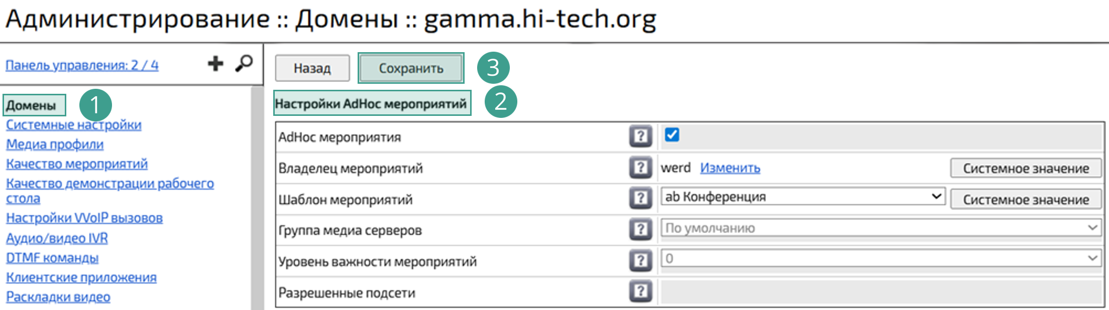Expand the Уровень важности мероприятий dropdown

pyautogui.click(x=880, y=259)
